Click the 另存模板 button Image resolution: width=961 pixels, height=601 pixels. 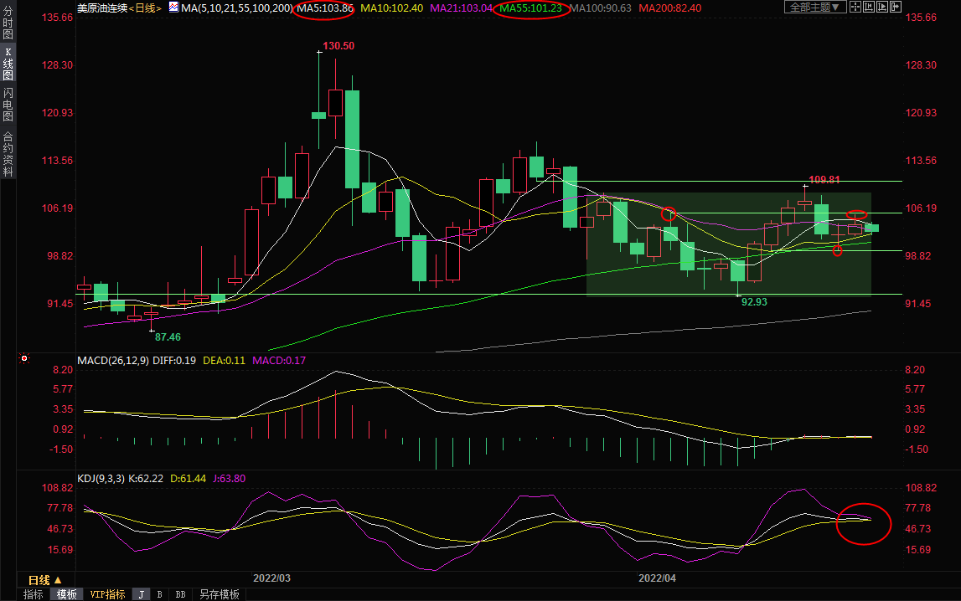tap(219, 594)
